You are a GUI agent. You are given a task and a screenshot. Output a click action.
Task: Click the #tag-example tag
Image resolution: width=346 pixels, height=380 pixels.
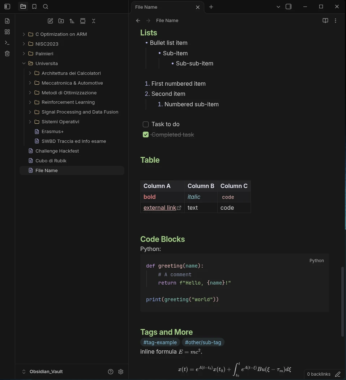click(160, 342)
